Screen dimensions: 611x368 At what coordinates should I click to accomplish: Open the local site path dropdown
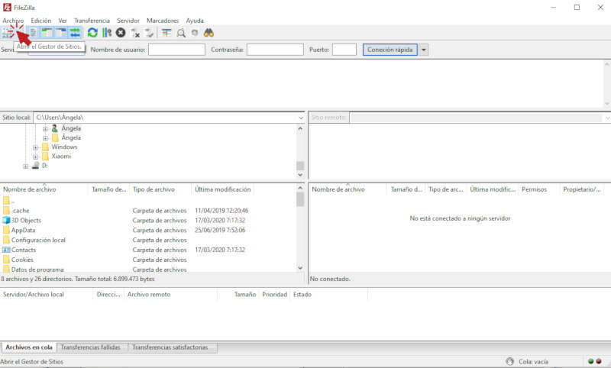click(x=301, y=118)
